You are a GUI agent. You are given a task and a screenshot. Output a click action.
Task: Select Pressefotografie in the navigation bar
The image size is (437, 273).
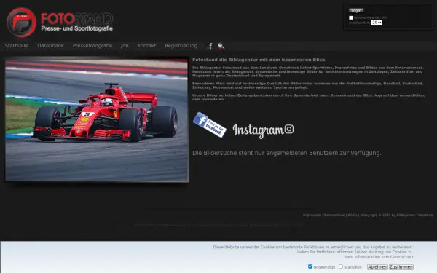point(92,46)
